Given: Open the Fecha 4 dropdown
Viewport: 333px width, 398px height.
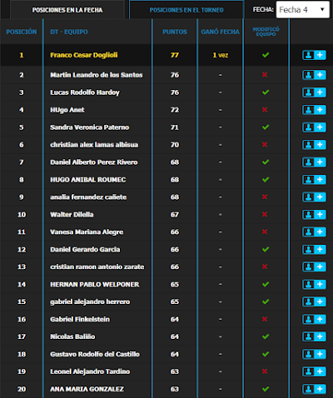Looking at the screenshot, I should 303,10.
